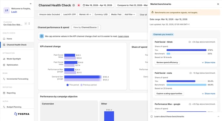The width and height of the screenshot is (222, 121).
Task: Open Channel Health Check sidebar item
Action: coord(17,45)
